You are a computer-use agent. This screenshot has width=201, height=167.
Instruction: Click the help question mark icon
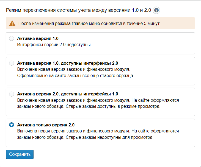pyautogui.click(x=156, y=10)
